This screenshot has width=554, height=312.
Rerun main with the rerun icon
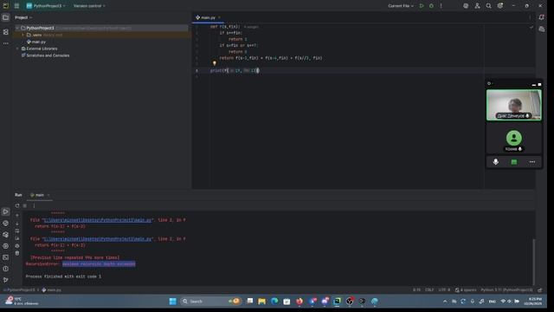[17, 205]
